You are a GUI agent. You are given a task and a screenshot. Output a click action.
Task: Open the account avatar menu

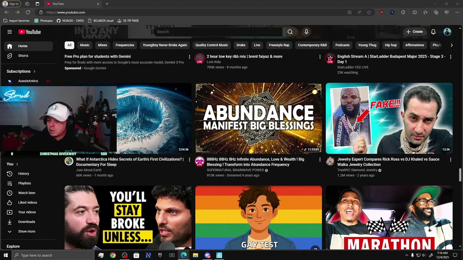[x=447, y=32]
